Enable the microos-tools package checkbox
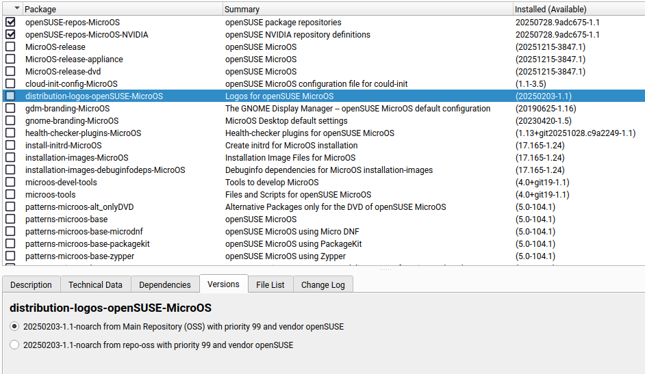Image resolution: width=645 pixels, height=374 pixels. click(x=10, y=195)
